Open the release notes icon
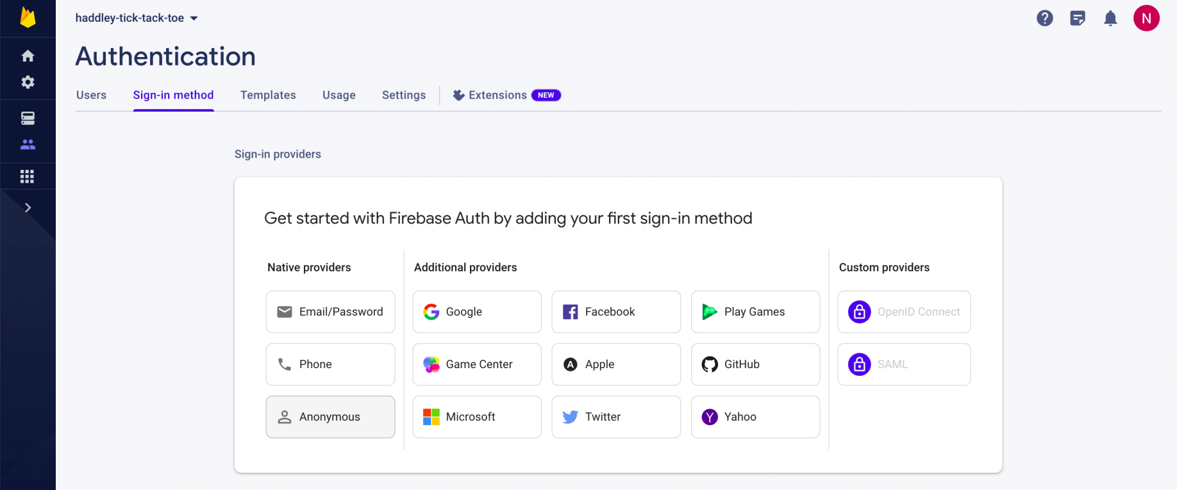 point(1078,18)
